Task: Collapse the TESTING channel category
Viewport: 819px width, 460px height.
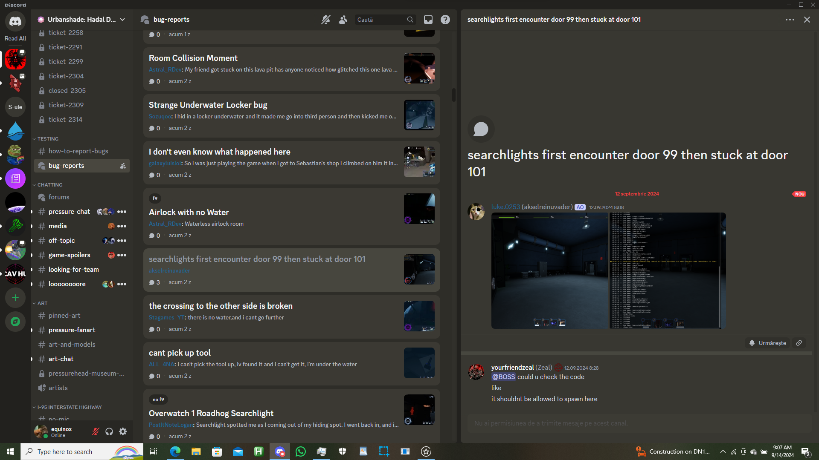Action: pos(47,139)
